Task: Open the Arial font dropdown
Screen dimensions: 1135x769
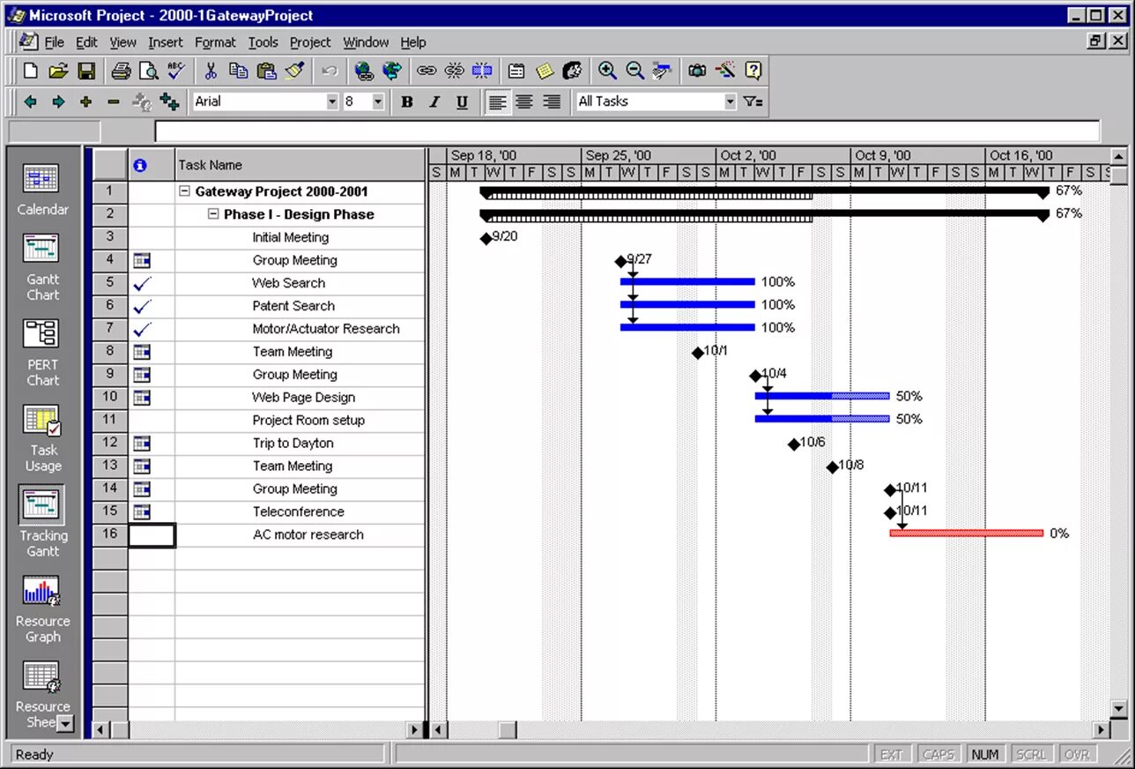Action: tap(332, 102)
